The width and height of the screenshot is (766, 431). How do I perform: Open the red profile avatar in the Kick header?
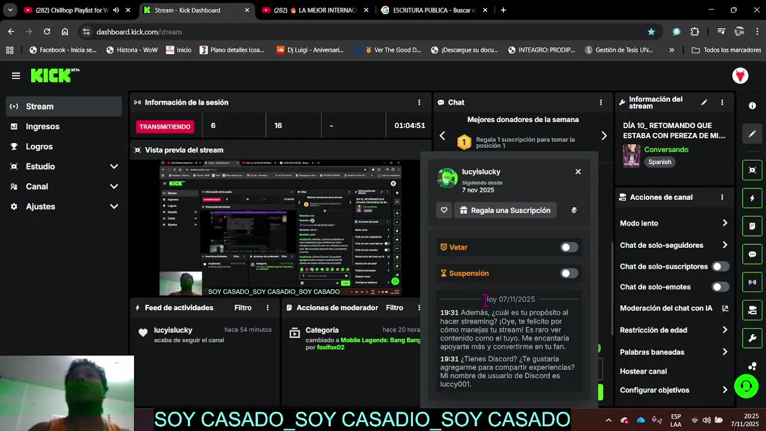click(x=740, y=75)
